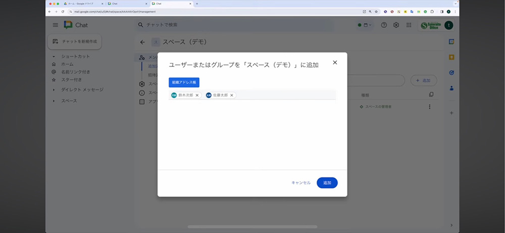Open the account avatar menu
Screen dimensions: 505x233
click(448, 25)
